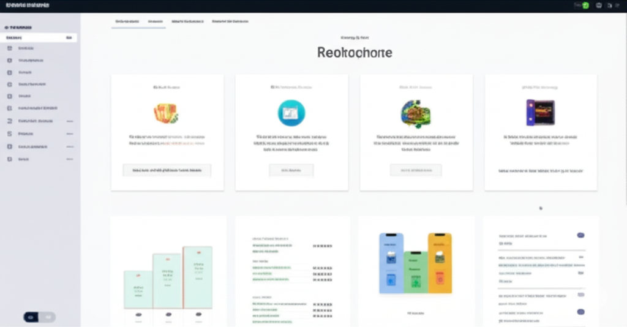Select the first icon in the sidebar list

tap(10, 48)
